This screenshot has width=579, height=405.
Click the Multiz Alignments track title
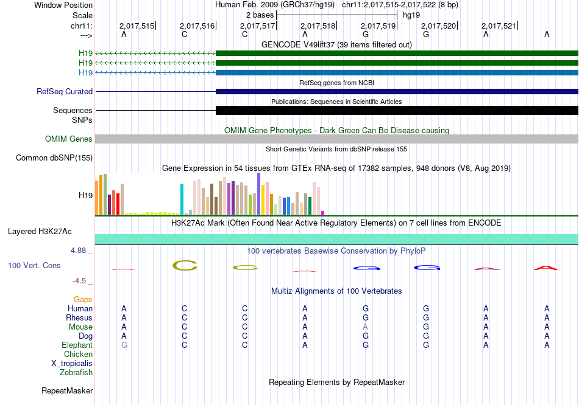(x=336, y=291)
